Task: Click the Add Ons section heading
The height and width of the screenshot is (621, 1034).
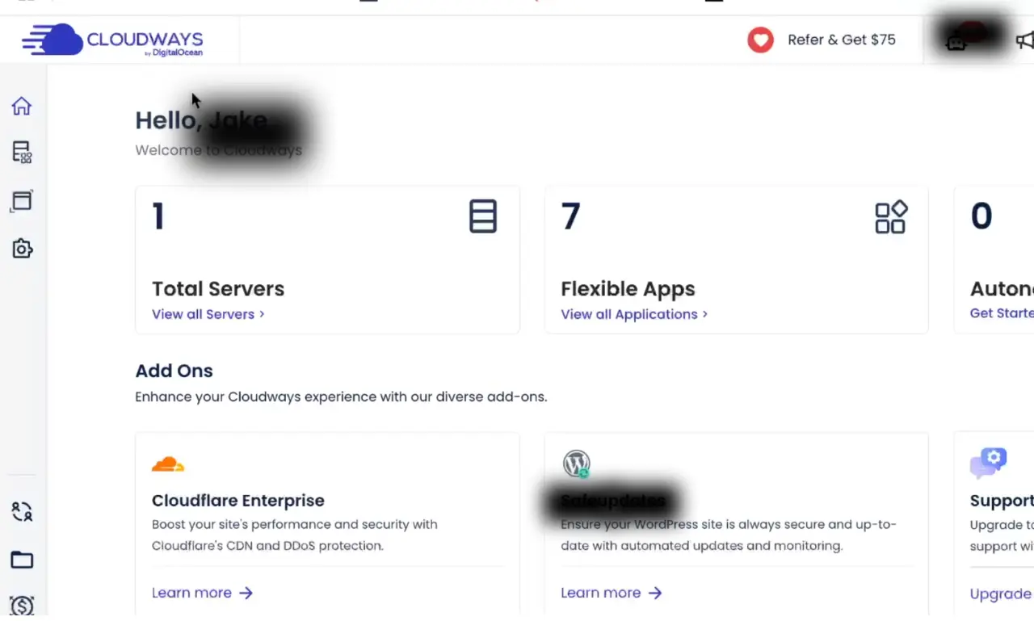Action: click(174, 371)
